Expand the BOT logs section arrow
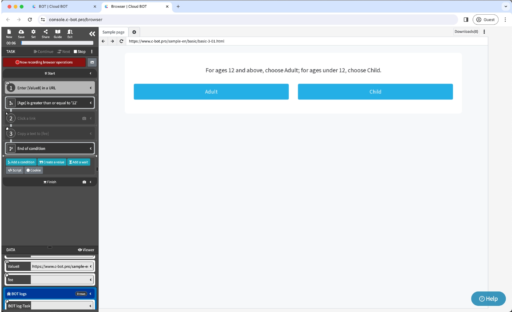 coord(91,294)
